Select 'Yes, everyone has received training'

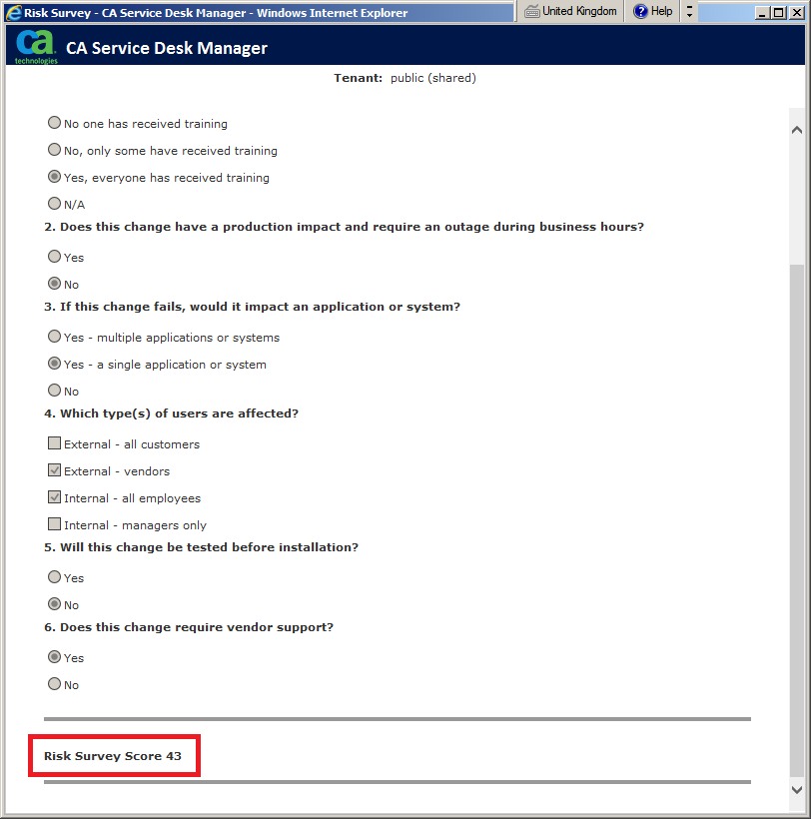coord(54,177)
